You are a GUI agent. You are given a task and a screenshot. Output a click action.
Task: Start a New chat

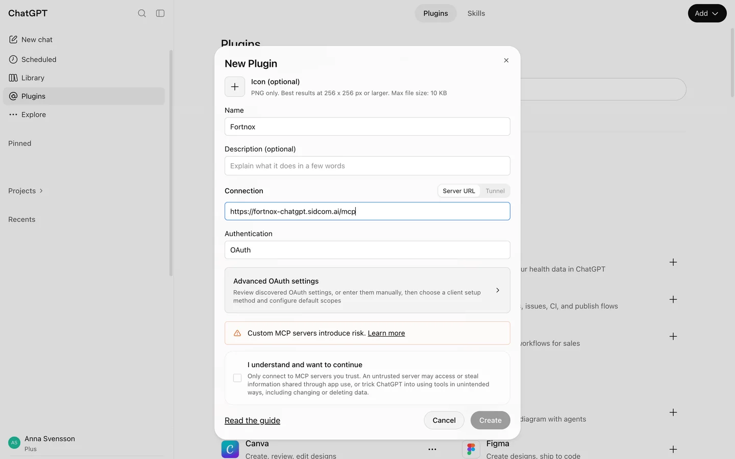(x=84, y=39)
